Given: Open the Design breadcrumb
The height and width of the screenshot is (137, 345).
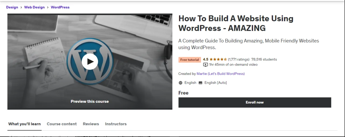Looking at the screenshot, I should click(12, 7).
